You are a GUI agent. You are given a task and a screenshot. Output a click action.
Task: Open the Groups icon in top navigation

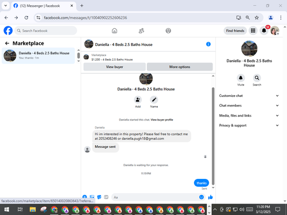click(x=168, y=30)
